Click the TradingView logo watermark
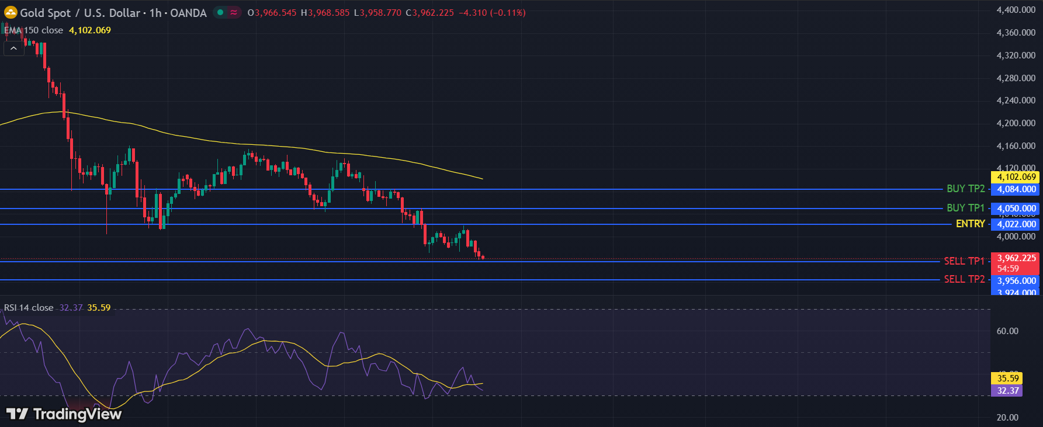This screenshot has width=1043, height=427. click(x=64, y=414)
